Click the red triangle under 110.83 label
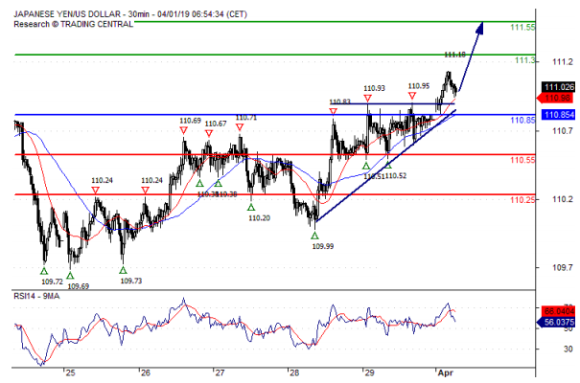Viewport: 580px width, 383px height. pos(334,112)
